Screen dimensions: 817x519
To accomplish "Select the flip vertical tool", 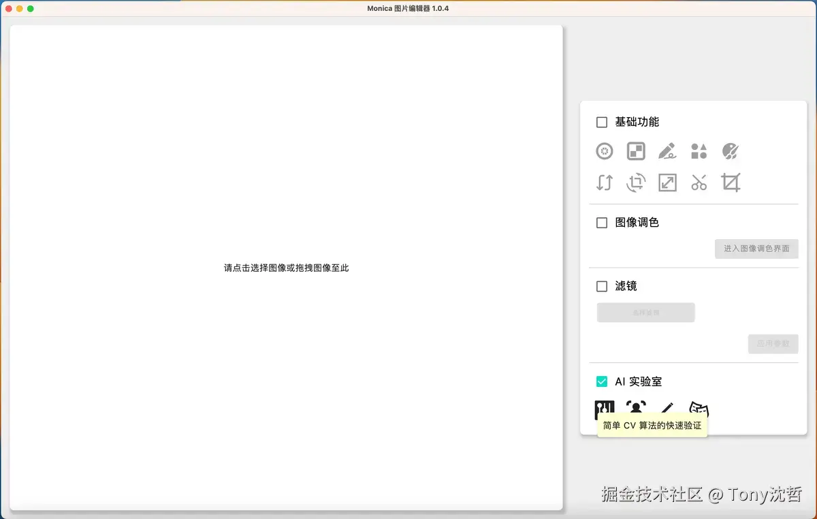I will click(x=604, y=183).
